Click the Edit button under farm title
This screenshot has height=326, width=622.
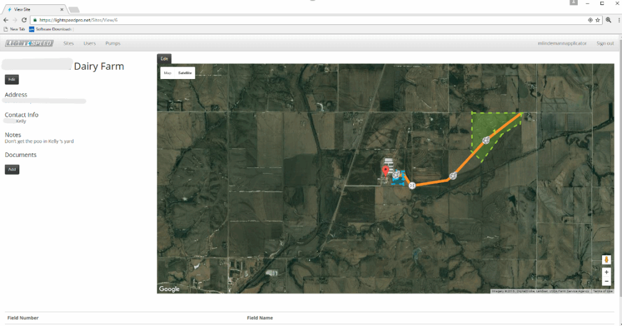coord(12,80)
